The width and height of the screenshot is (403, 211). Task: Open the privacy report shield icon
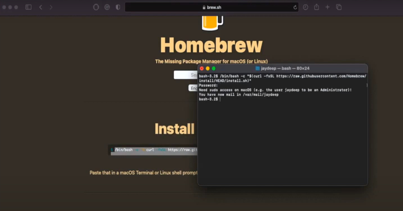click(118, 7)
